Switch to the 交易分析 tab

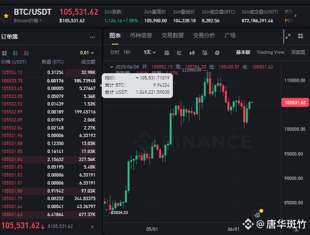204,36
